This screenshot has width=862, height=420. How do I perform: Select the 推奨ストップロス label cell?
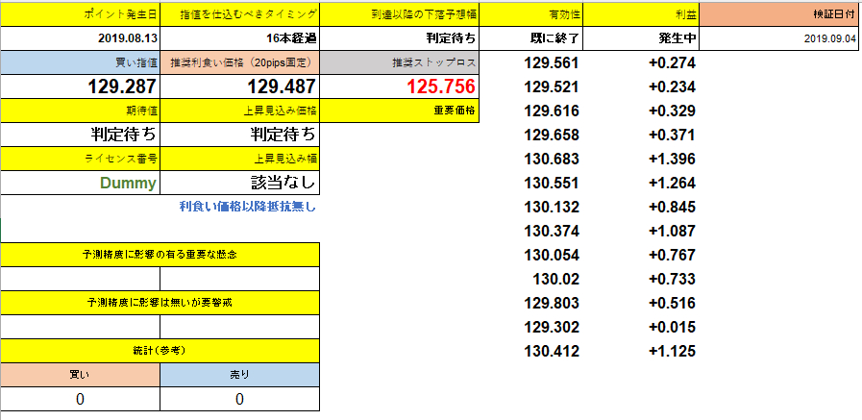click(x=400, y=63)
